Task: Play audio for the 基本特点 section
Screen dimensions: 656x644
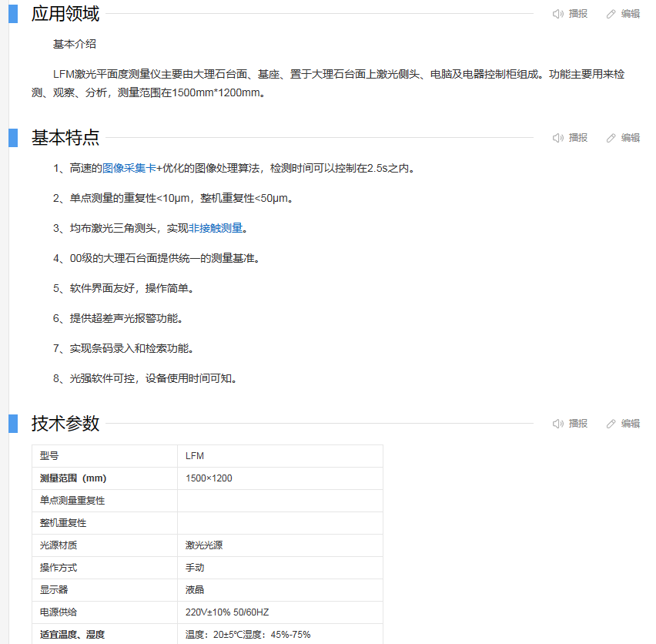Action: tap(558, 138)
